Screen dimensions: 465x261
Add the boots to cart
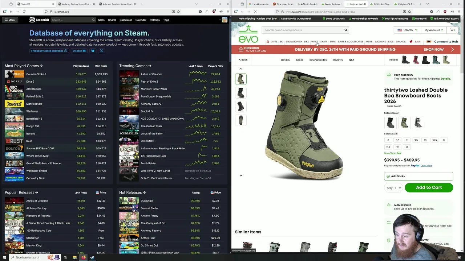[x=429, y=187]
